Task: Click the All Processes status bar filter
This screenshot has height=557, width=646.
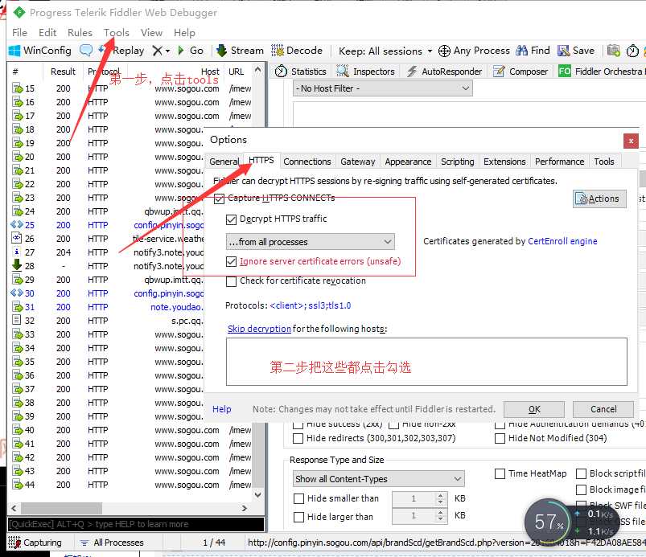Action: (112, 543)
